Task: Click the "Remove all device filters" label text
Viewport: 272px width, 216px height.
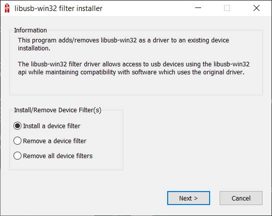Action: coord(58,156)
